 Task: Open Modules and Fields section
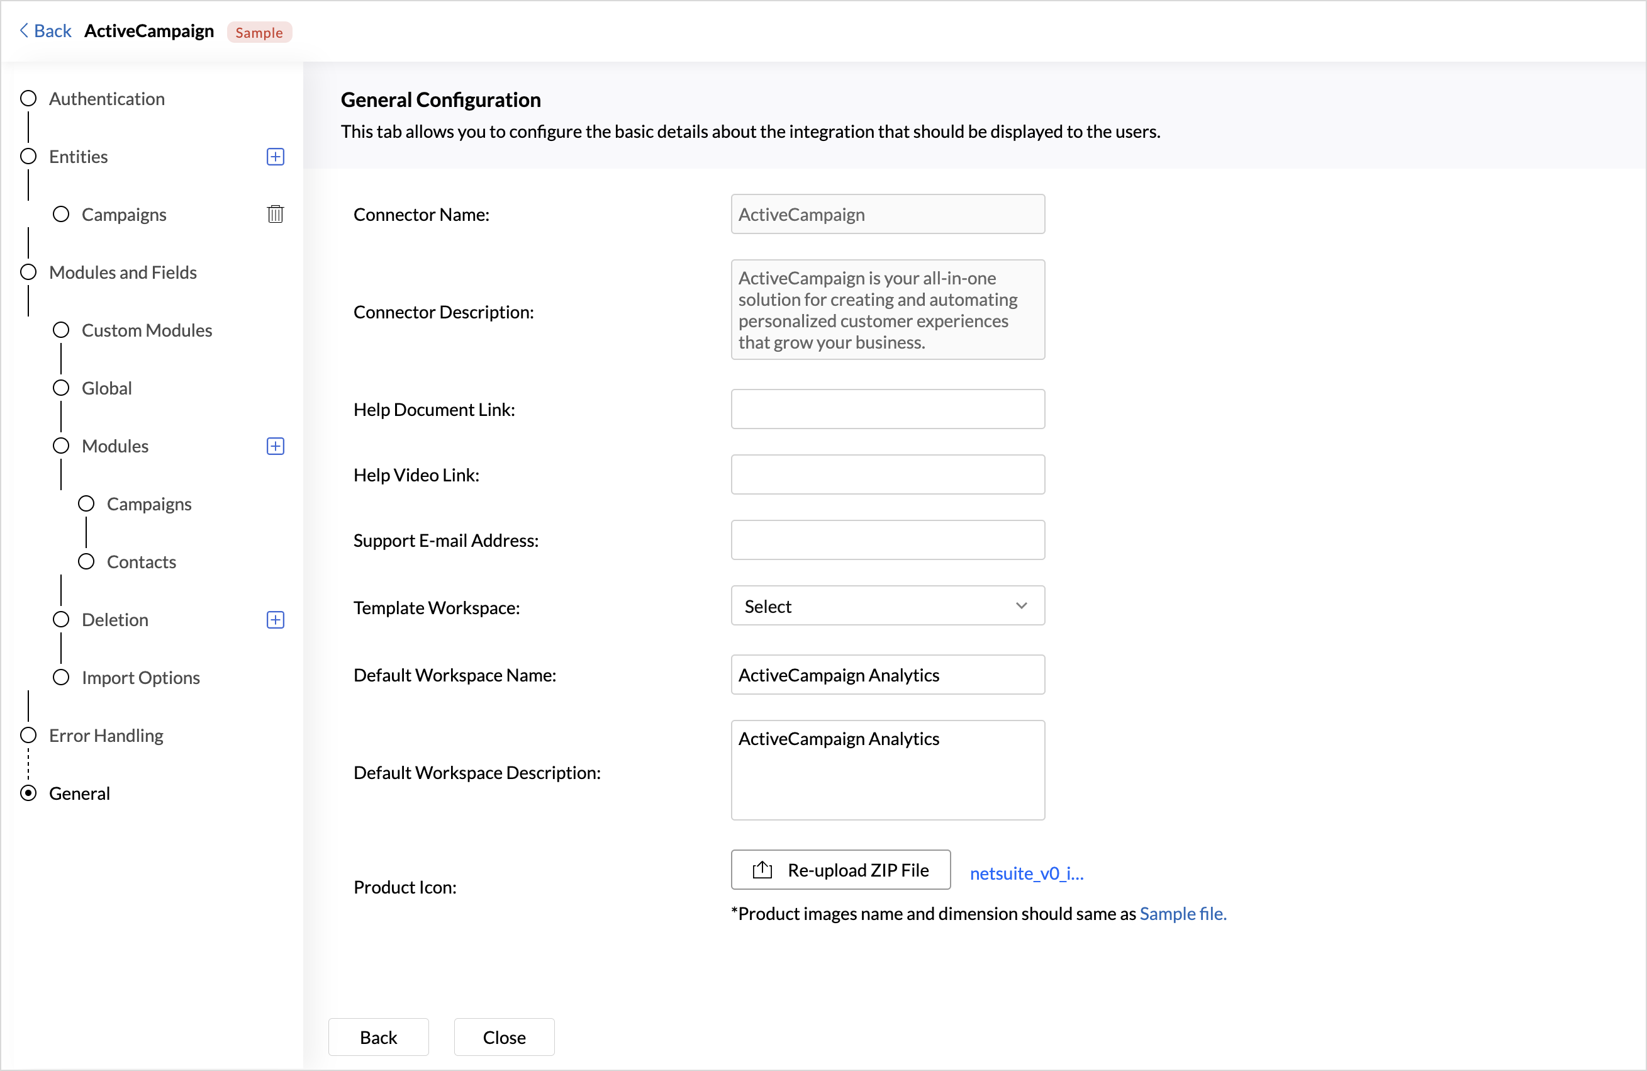coord(123,272)
